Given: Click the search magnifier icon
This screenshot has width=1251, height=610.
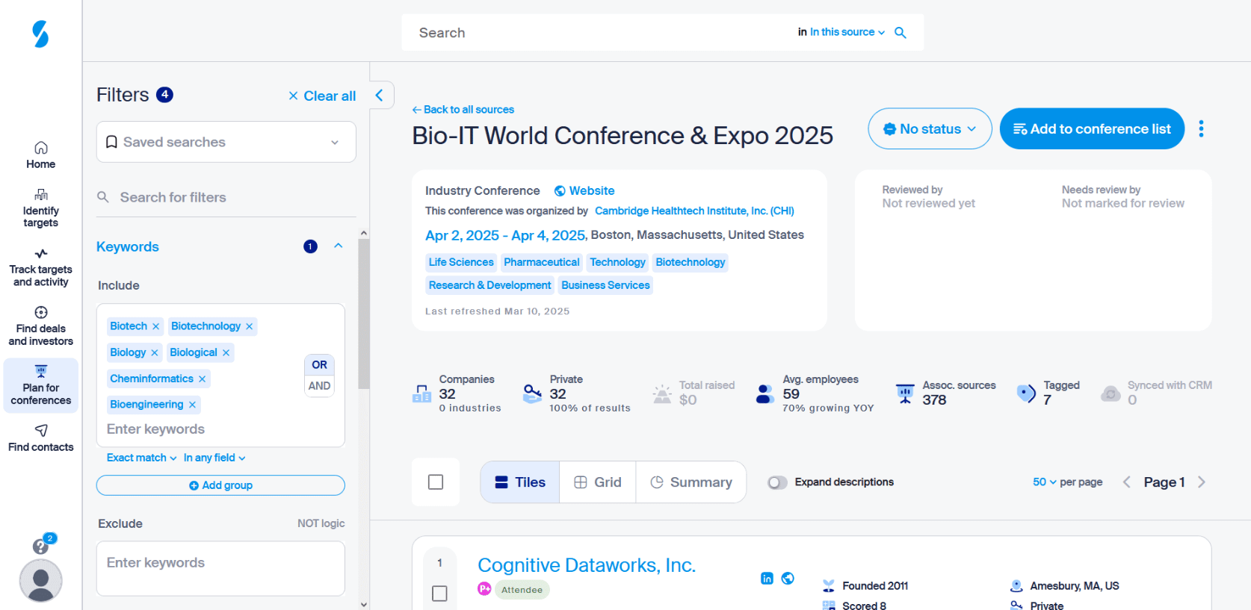Looking at the screenshot, I should point(901,33).
